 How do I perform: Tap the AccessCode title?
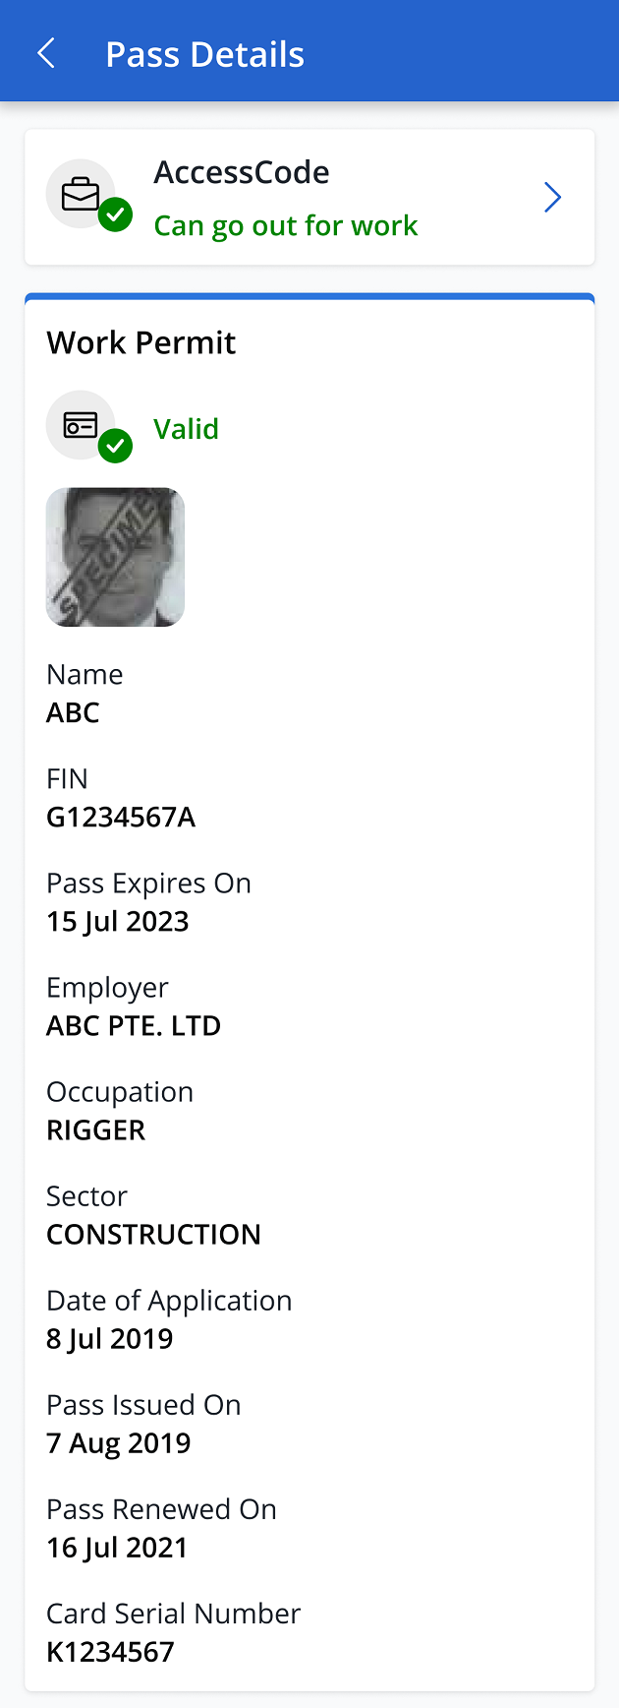[x=242, y=172]
